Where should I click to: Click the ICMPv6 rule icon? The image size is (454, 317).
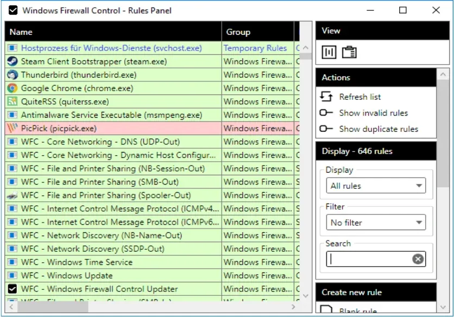(x=12, y=222)
